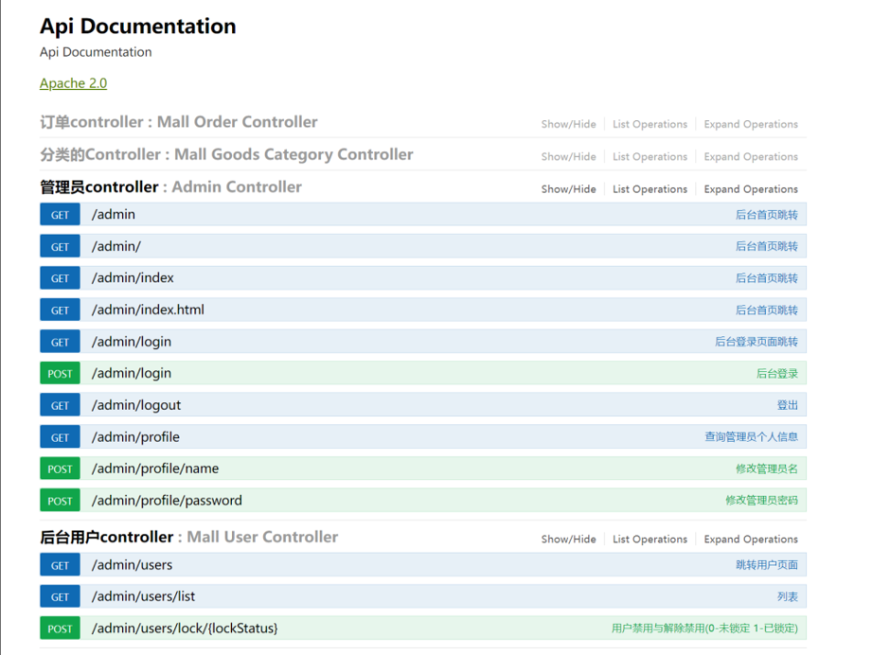Click the POST badge for /admin/login
Image resolution: width=872 pixels, height=655 pixels.
coord(60,374)
